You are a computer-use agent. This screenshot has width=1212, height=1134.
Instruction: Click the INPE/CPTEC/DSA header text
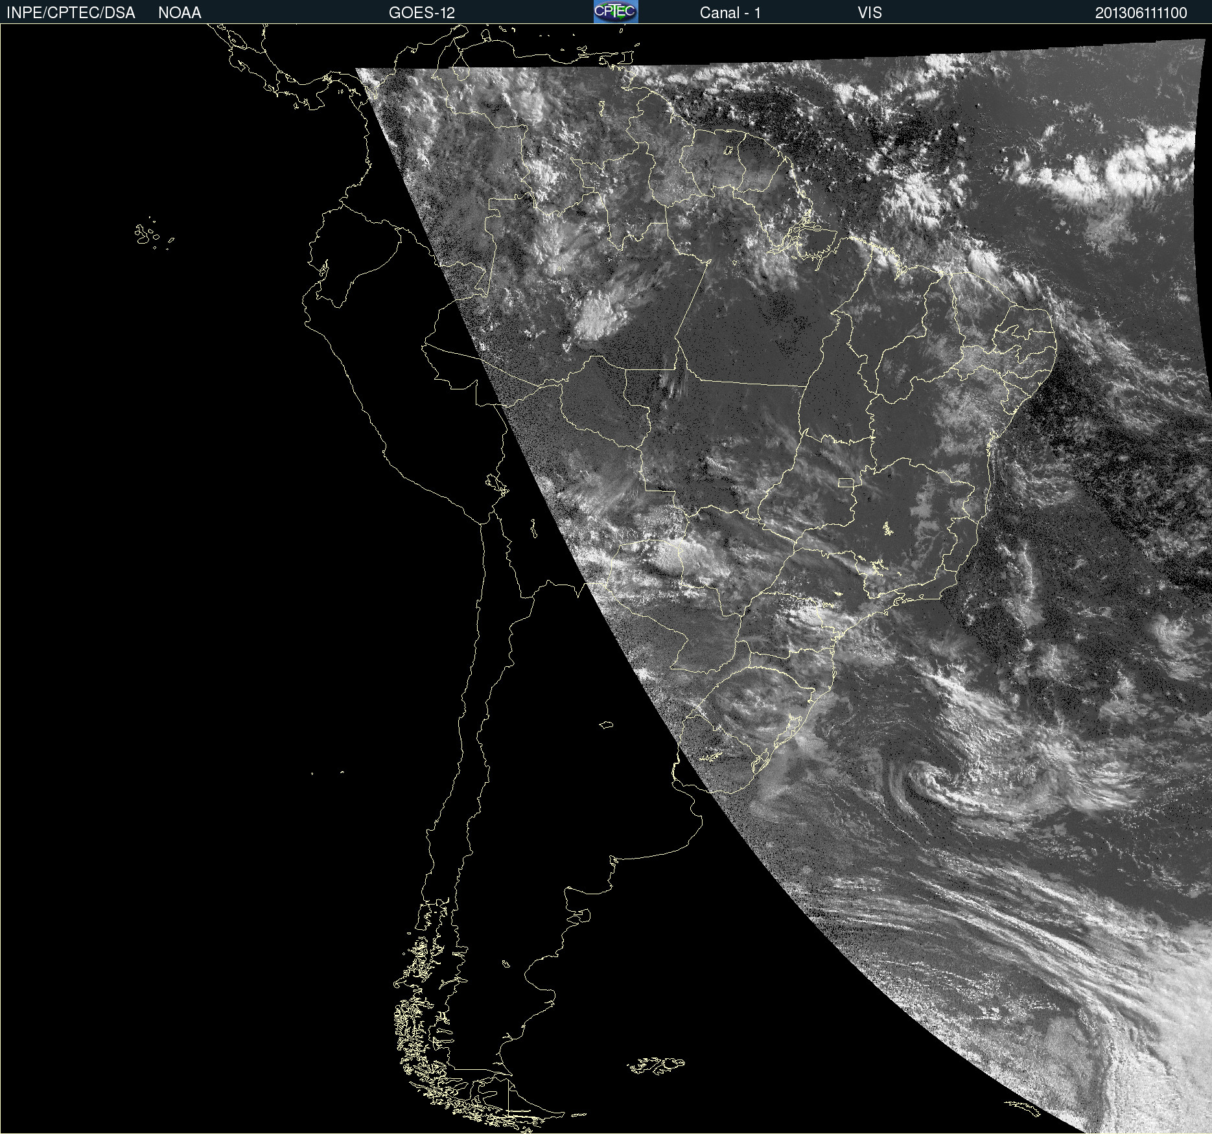tap(71, 13)
